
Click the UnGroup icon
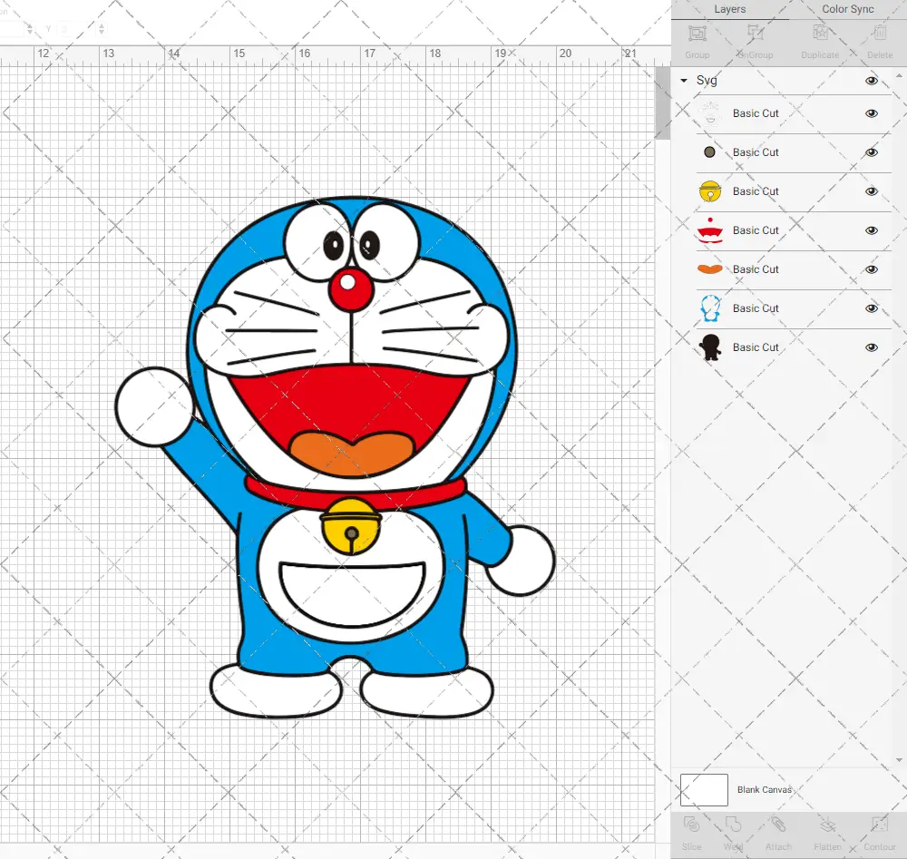[755, 34]
